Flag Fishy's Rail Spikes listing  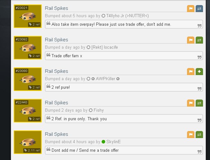click(191, 103)
